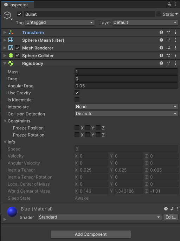Open the Tag Untagged dropdown
Image resolution: width=180 pixels, height=241 pixels.
pyautogui.click(x=60, y=22)
